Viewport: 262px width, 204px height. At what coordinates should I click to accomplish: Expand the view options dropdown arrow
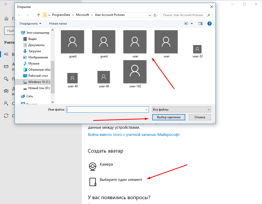[192, 24]
